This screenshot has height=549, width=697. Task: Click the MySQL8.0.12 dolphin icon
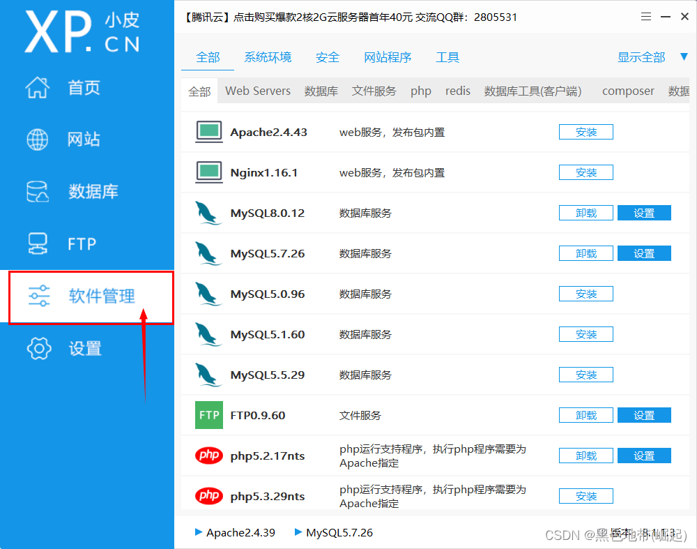(x=208, y=213)
